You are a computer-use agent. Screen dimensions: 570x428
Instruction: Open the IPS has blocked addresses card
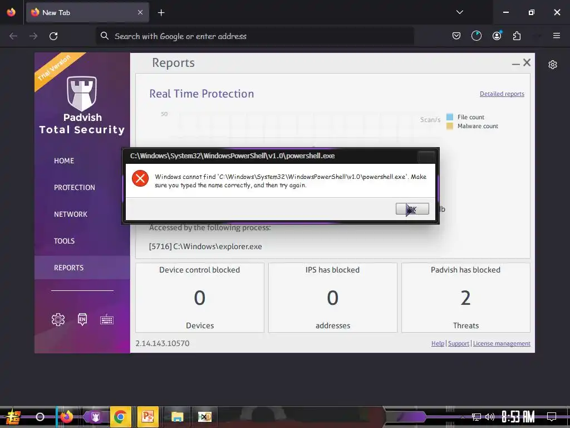333,298
